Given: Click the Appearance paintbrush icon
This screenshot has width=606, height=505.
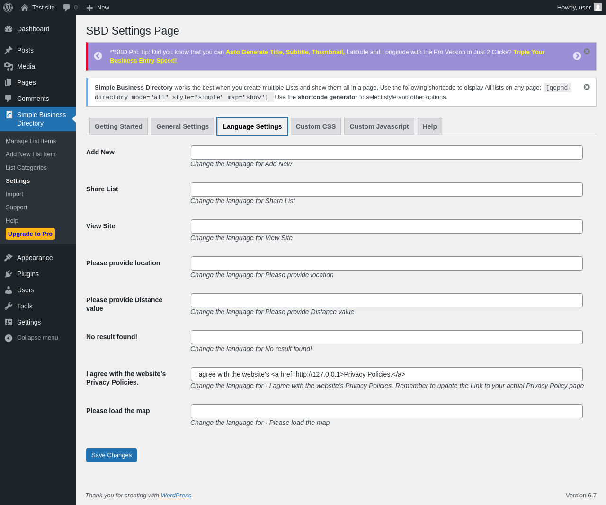Looking at the screenshot, I should click(9, 258).
